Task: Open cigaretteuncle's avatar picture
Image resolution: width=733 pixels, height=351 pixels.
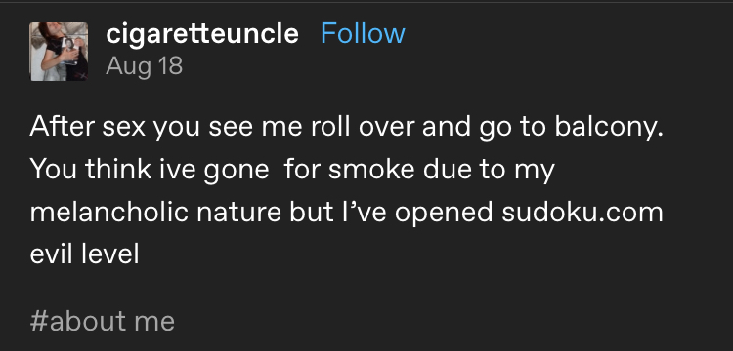Action: pos(59,52)
